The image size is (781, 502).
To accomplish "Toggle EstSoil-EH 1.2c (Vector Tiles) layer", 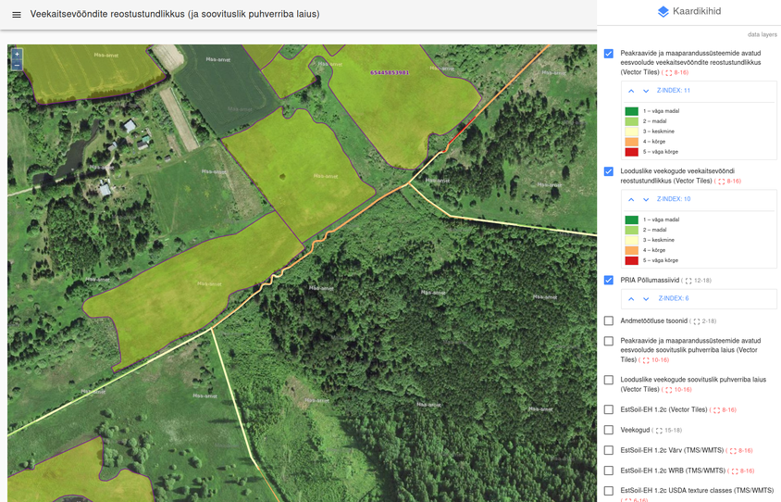I will click(x=608, y=409).
